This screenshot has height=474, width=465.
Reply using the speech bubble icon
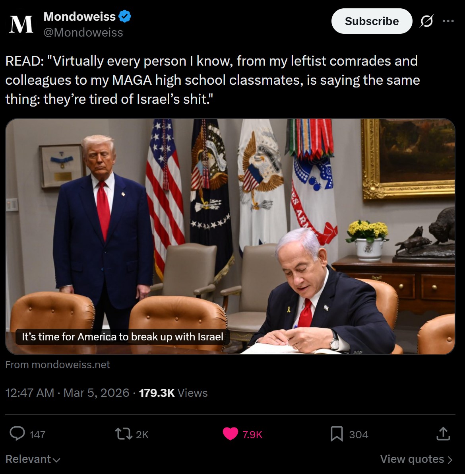pyautogui.click(x=17, y=434)
